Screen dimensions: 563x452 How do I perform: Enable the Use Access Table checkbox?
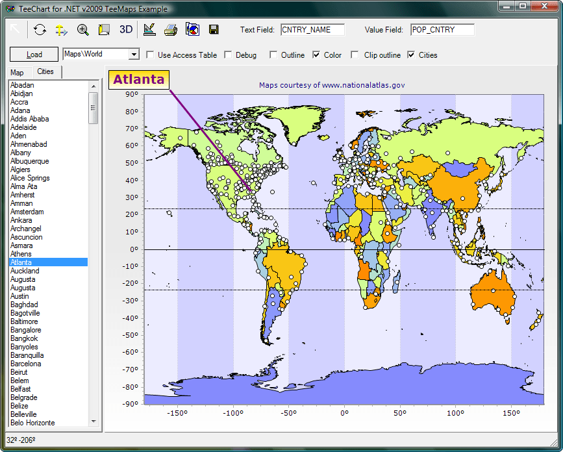(x=149, y=55)
